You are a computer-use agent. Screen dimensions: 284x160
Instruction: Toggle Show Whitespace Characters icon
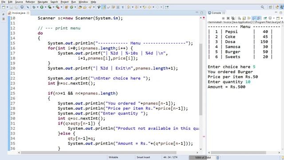[122, 7]
